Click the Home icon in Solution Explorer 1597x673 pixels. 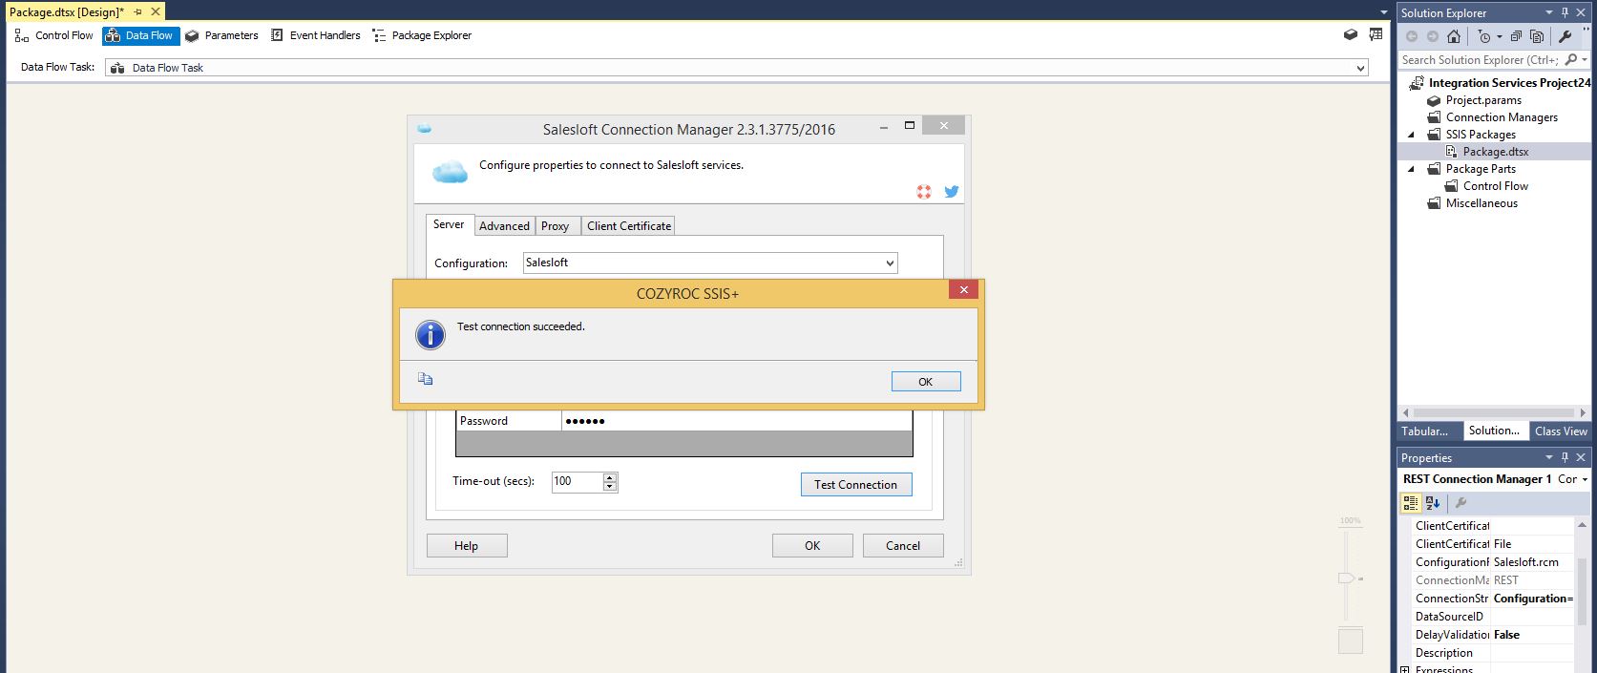click(x=1453, y=36)
